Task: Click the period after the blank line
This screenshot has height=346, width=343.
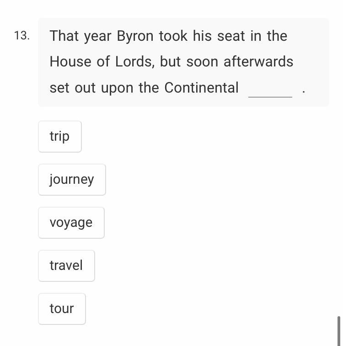Action: tap(304, 92)
